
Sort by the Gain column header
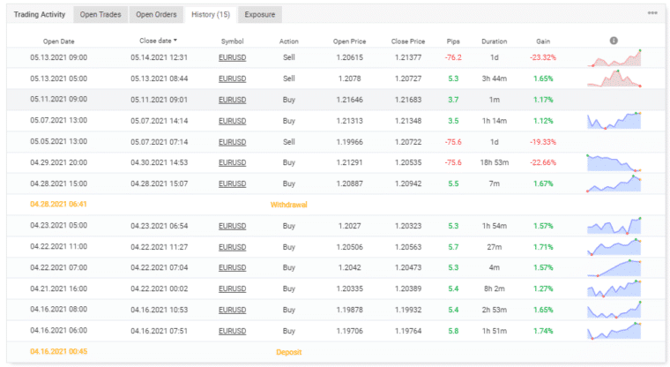(x=543, y=41)
